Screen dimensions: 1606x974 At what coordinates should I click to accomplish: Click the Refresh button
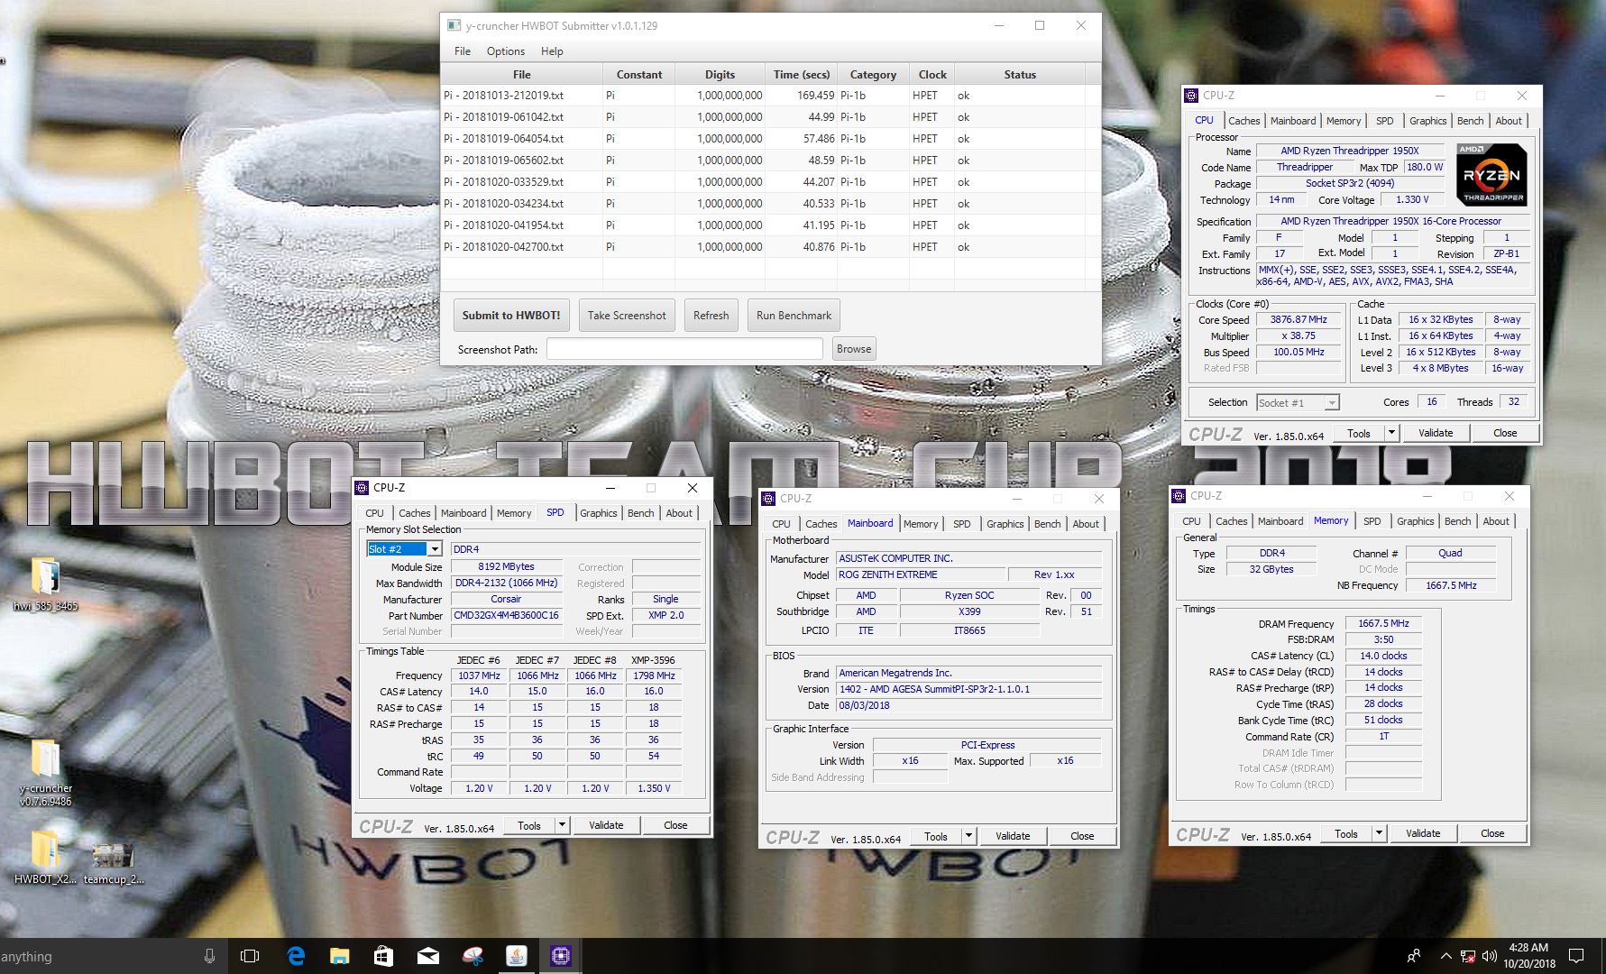711,316
